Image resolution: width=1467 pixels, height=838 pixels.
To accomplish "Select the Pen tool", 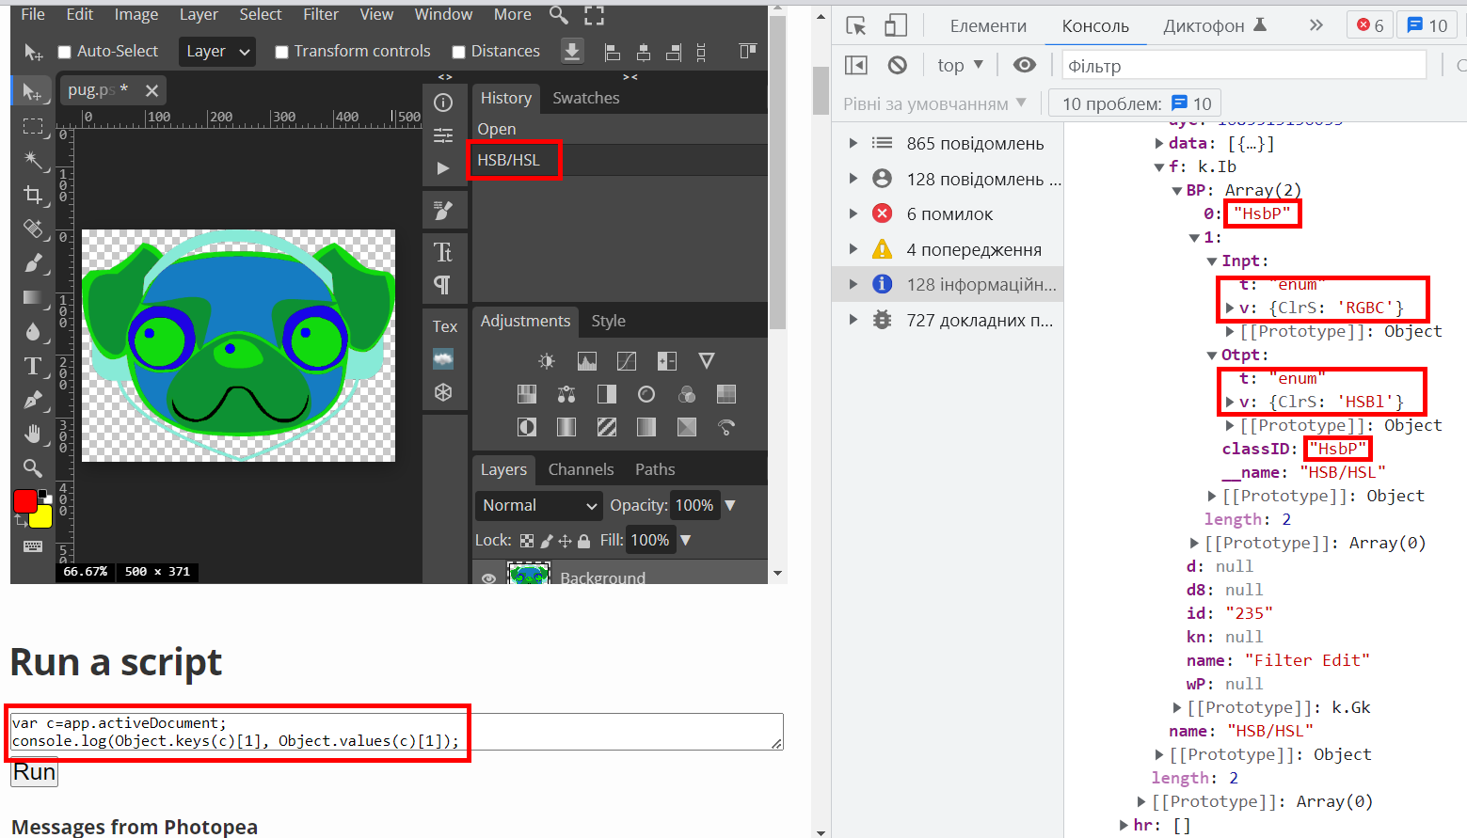I will [x=33, y=400].
